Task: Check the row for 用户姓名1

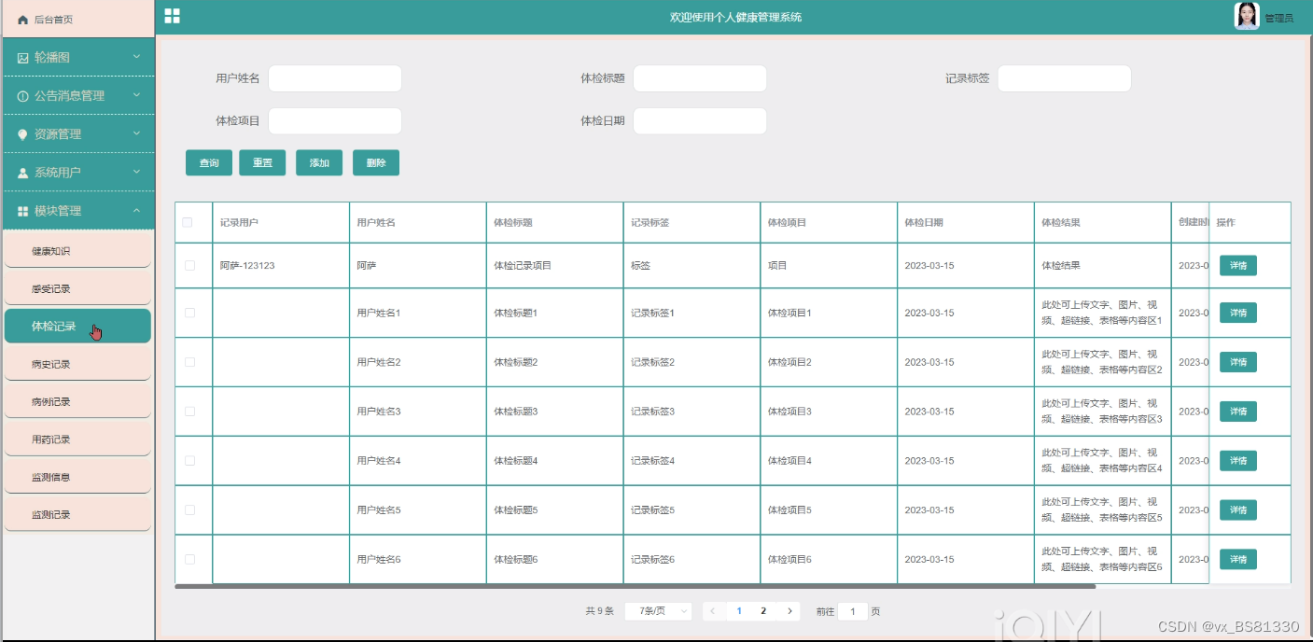Action: (x=189, y=313)
